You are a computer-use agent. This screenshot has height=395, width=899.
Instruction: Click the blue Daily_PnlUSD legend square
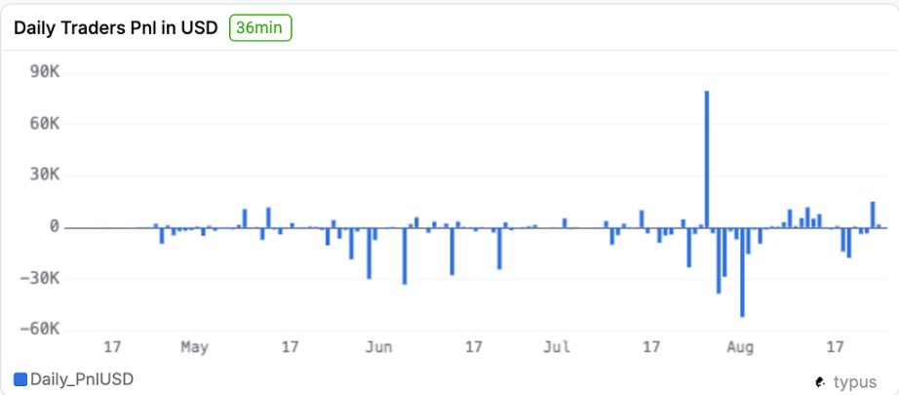(20, 379)
